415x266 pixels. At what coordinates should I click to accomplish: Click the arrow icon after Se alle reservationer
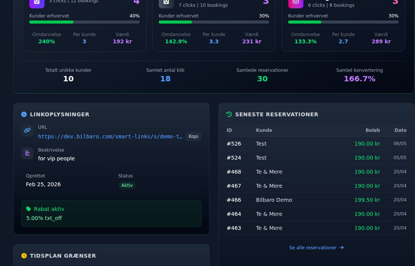pyautogui.click(x=342, y=247)
